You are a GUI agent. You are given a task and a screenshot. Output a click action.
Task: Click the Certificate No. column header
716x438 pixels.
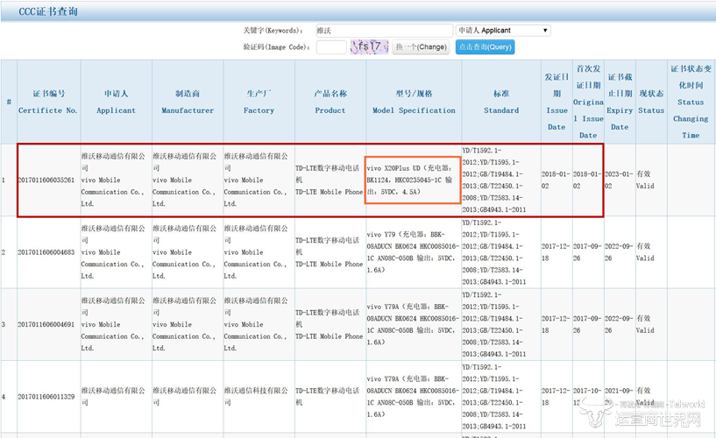coord(48,102)
